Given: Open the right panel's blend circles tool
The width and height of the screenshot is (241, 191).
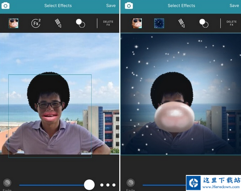Looking at the screenshot, I should tap(204, 23).
